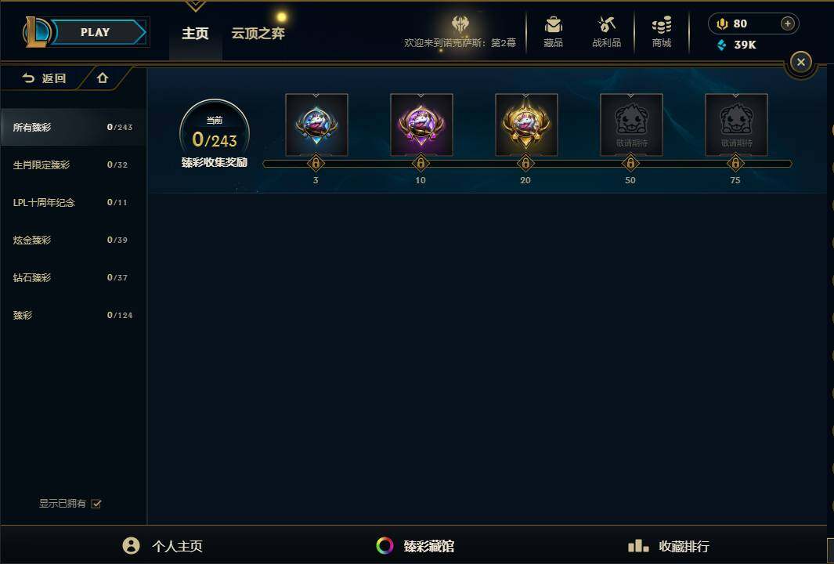834x564 pixels.
Task: Open the Noxus event emblem icon
Action: click(460, 24)
